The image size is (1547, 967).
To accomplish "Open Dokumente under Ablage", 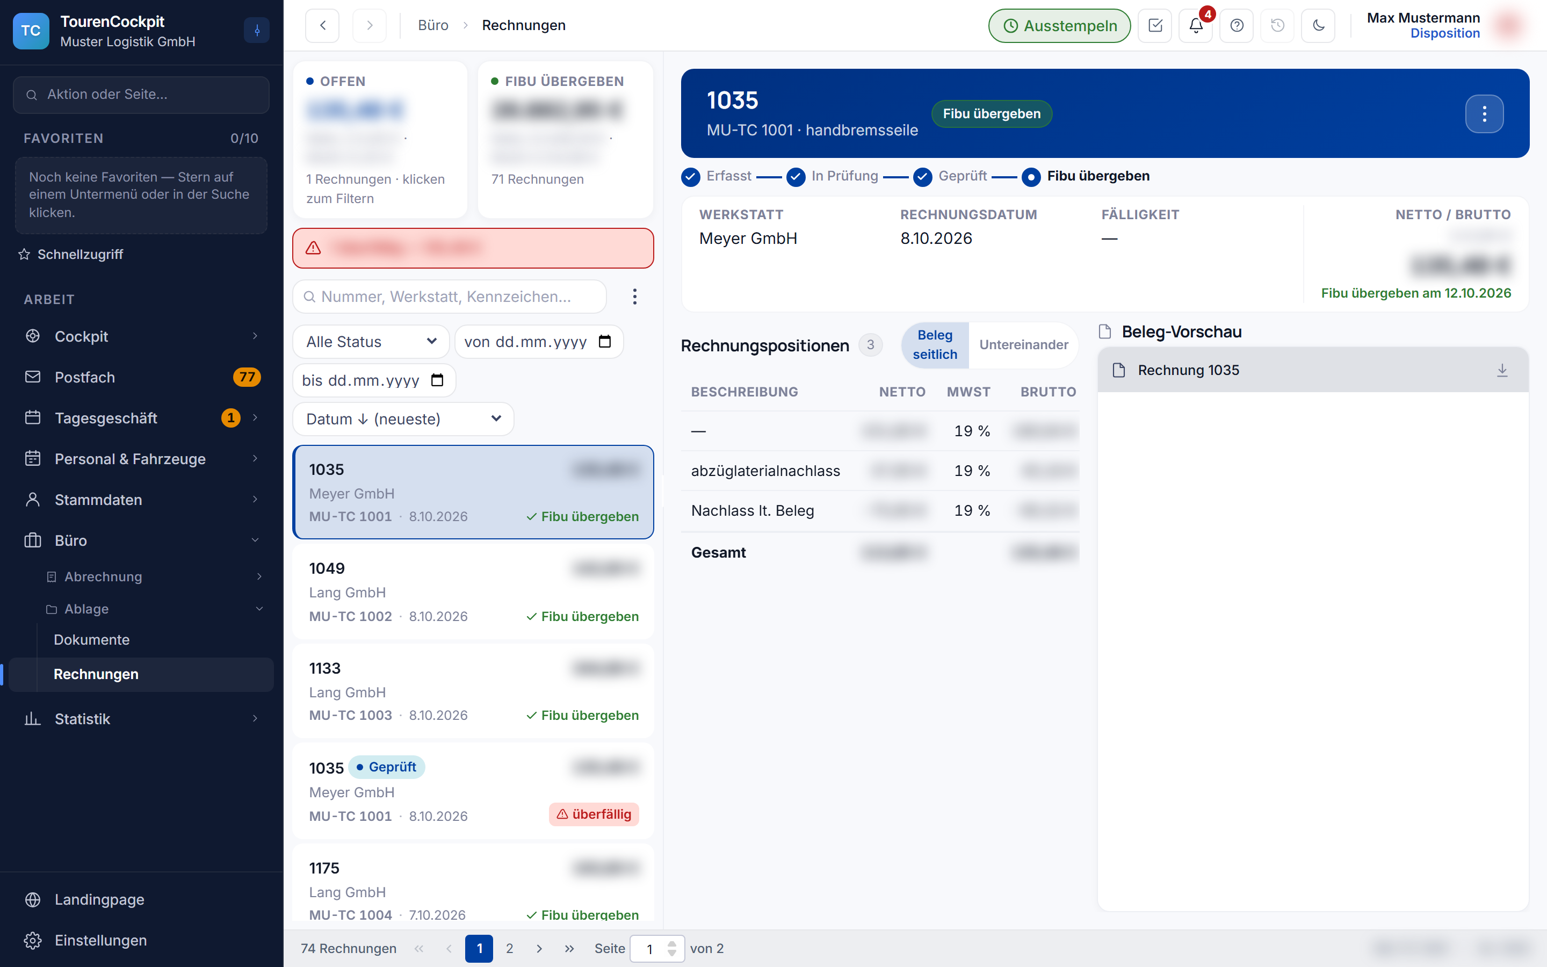I will pyautogui.click(x=91, y=639).
